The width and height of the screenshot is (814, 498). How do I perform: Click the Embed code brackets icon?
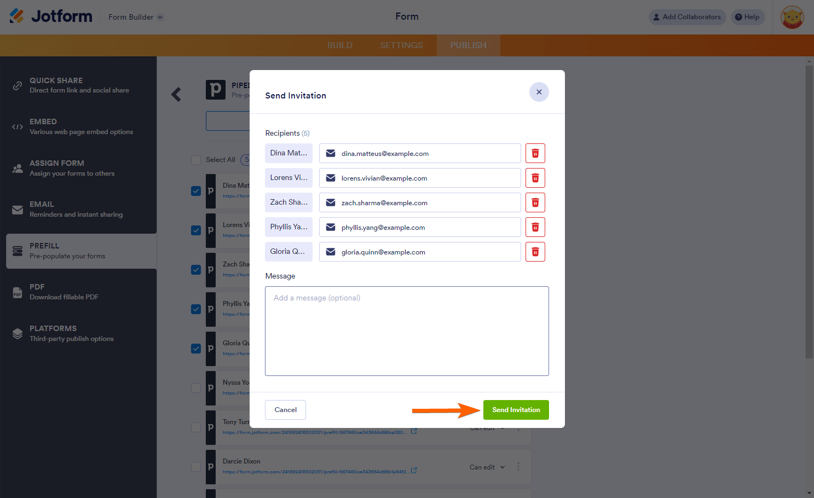point(18,127)
